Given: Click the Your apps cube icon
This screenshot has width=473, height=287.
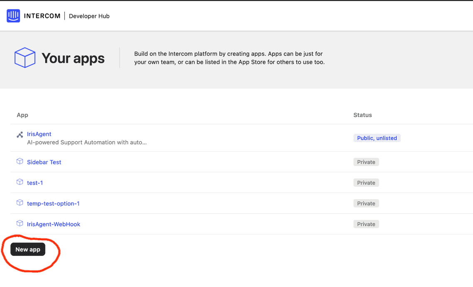Looking at the screenshot, I should click(25, 58).
